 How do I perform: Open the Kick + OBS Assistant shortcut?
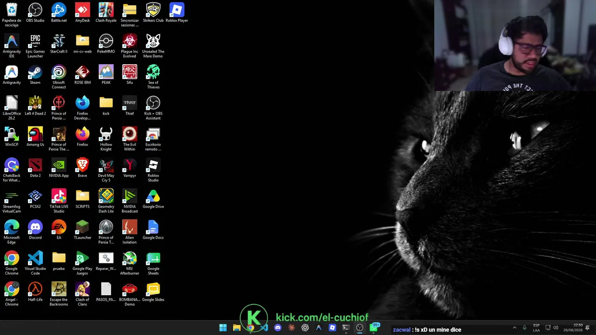point(153,108)
